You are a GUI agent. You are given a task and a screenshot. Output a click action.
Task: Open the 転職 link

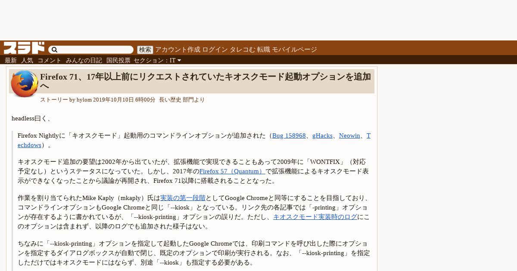263,49
